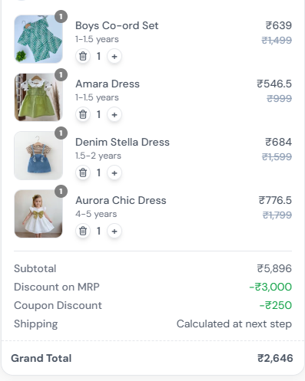Screen dimensions: 305x381
Task: Add one more Amara Dress
Action: coord(114,114)
